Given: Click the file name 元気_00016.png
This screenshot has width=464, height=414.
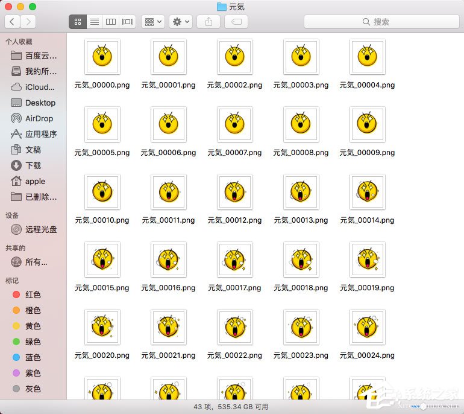Looking at the screenshot, I should tap(168, 288).
